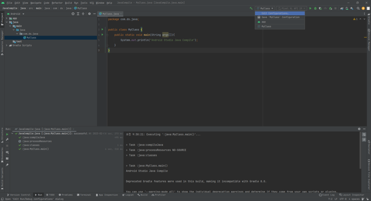Click the Run panel stop square icon
Screen dimensions: 371x201
coord(7,146)
